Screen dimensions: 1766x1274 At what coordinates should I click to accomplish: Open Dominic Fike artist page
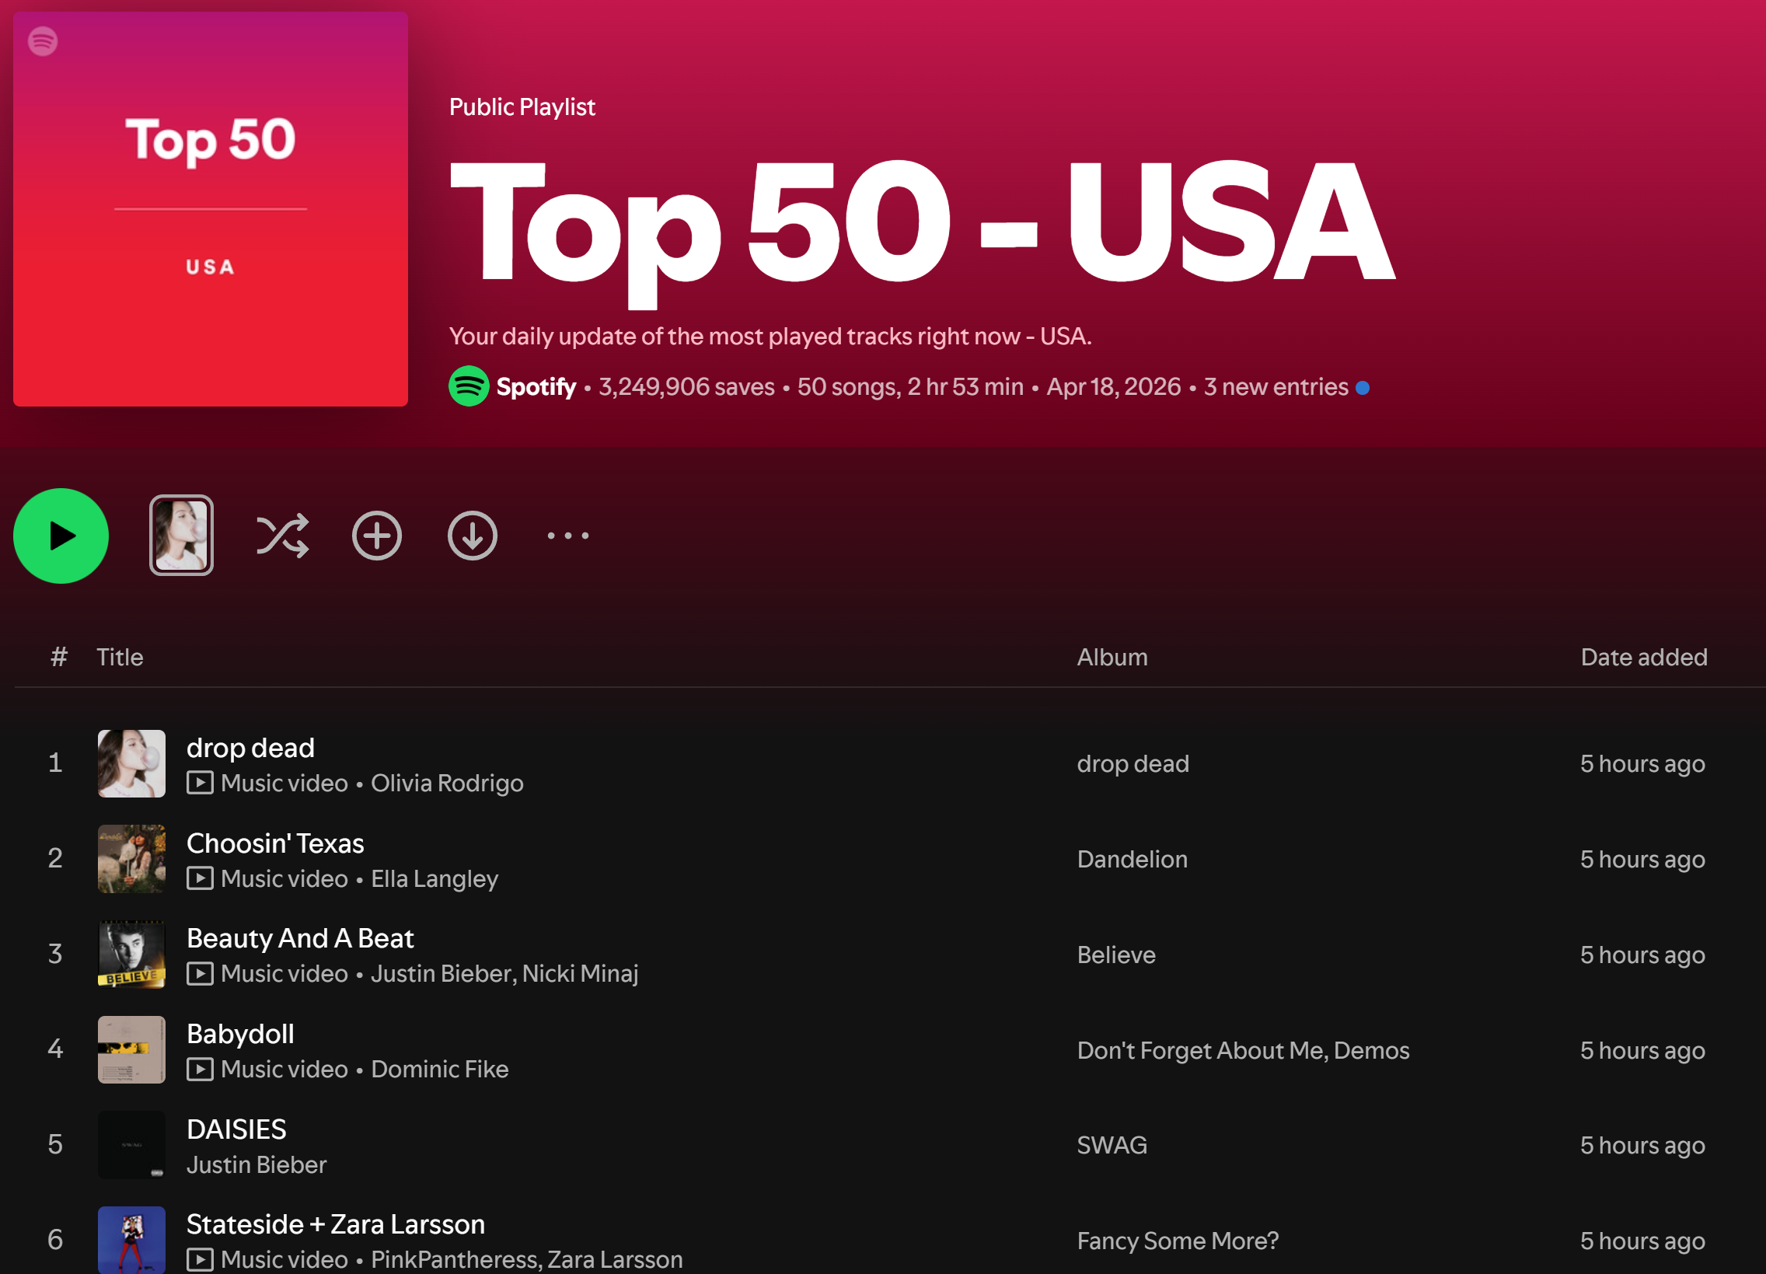[x=440, y=1070]
